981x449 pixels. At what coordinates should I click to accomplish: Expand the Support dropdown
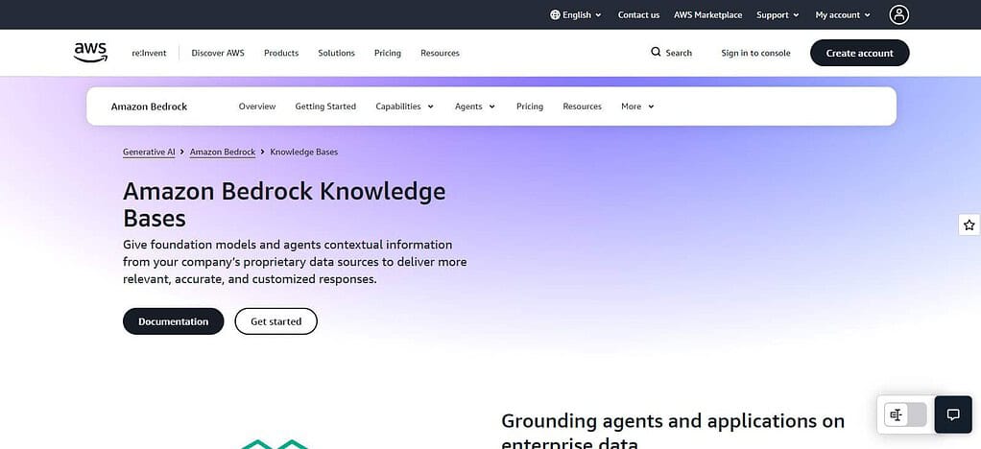(778, 15)
